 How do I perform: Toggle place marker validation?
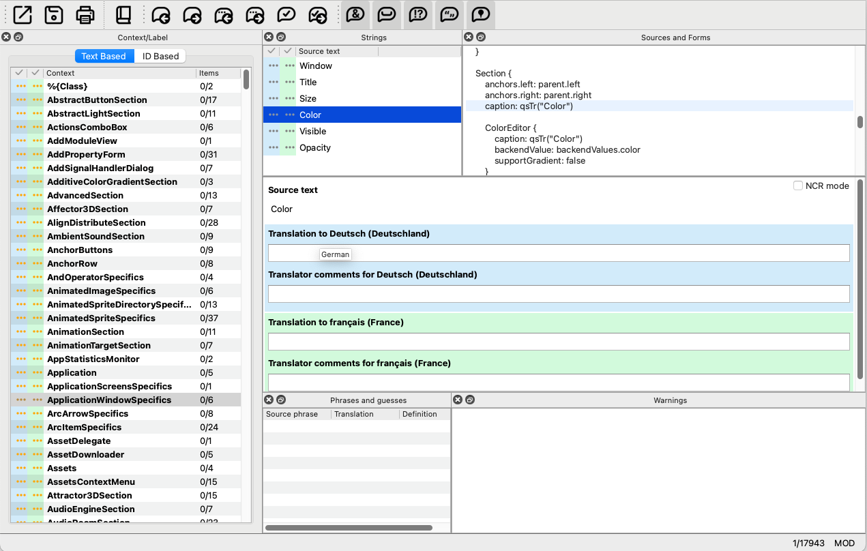pos(481,14)
